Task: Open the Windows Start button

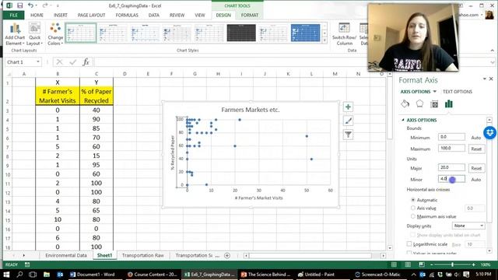Action: pos(6,275)
